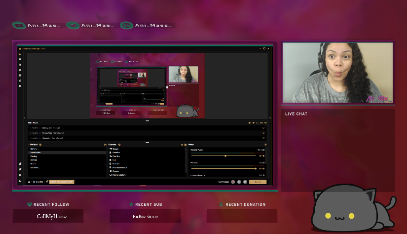
Task: Open Mixer advanced audio settings gear
Action: point(265,145)
